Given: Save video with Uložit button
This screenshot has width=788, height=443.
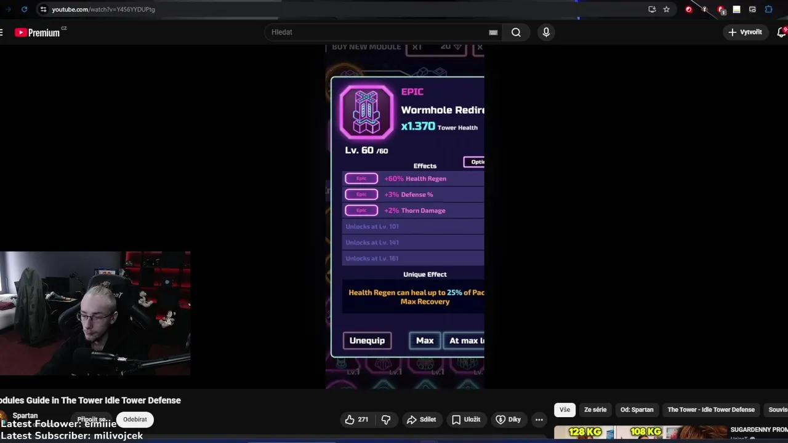Looking at the screenshot, I should (x=466, y=420).
